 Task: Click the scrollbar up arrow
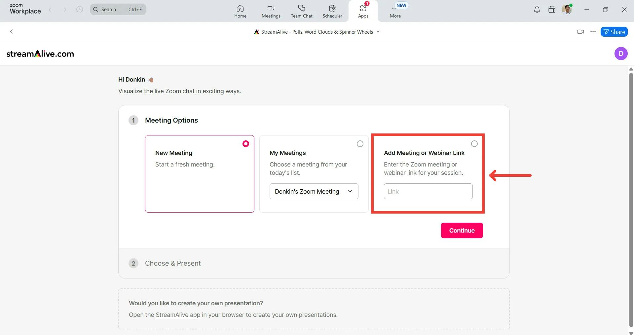coord(631,69)
